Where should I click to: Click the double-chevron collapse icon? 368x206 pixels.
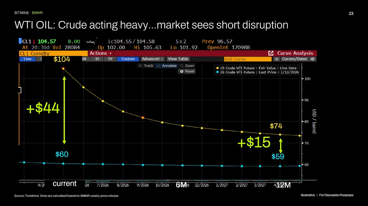point(277,59)
